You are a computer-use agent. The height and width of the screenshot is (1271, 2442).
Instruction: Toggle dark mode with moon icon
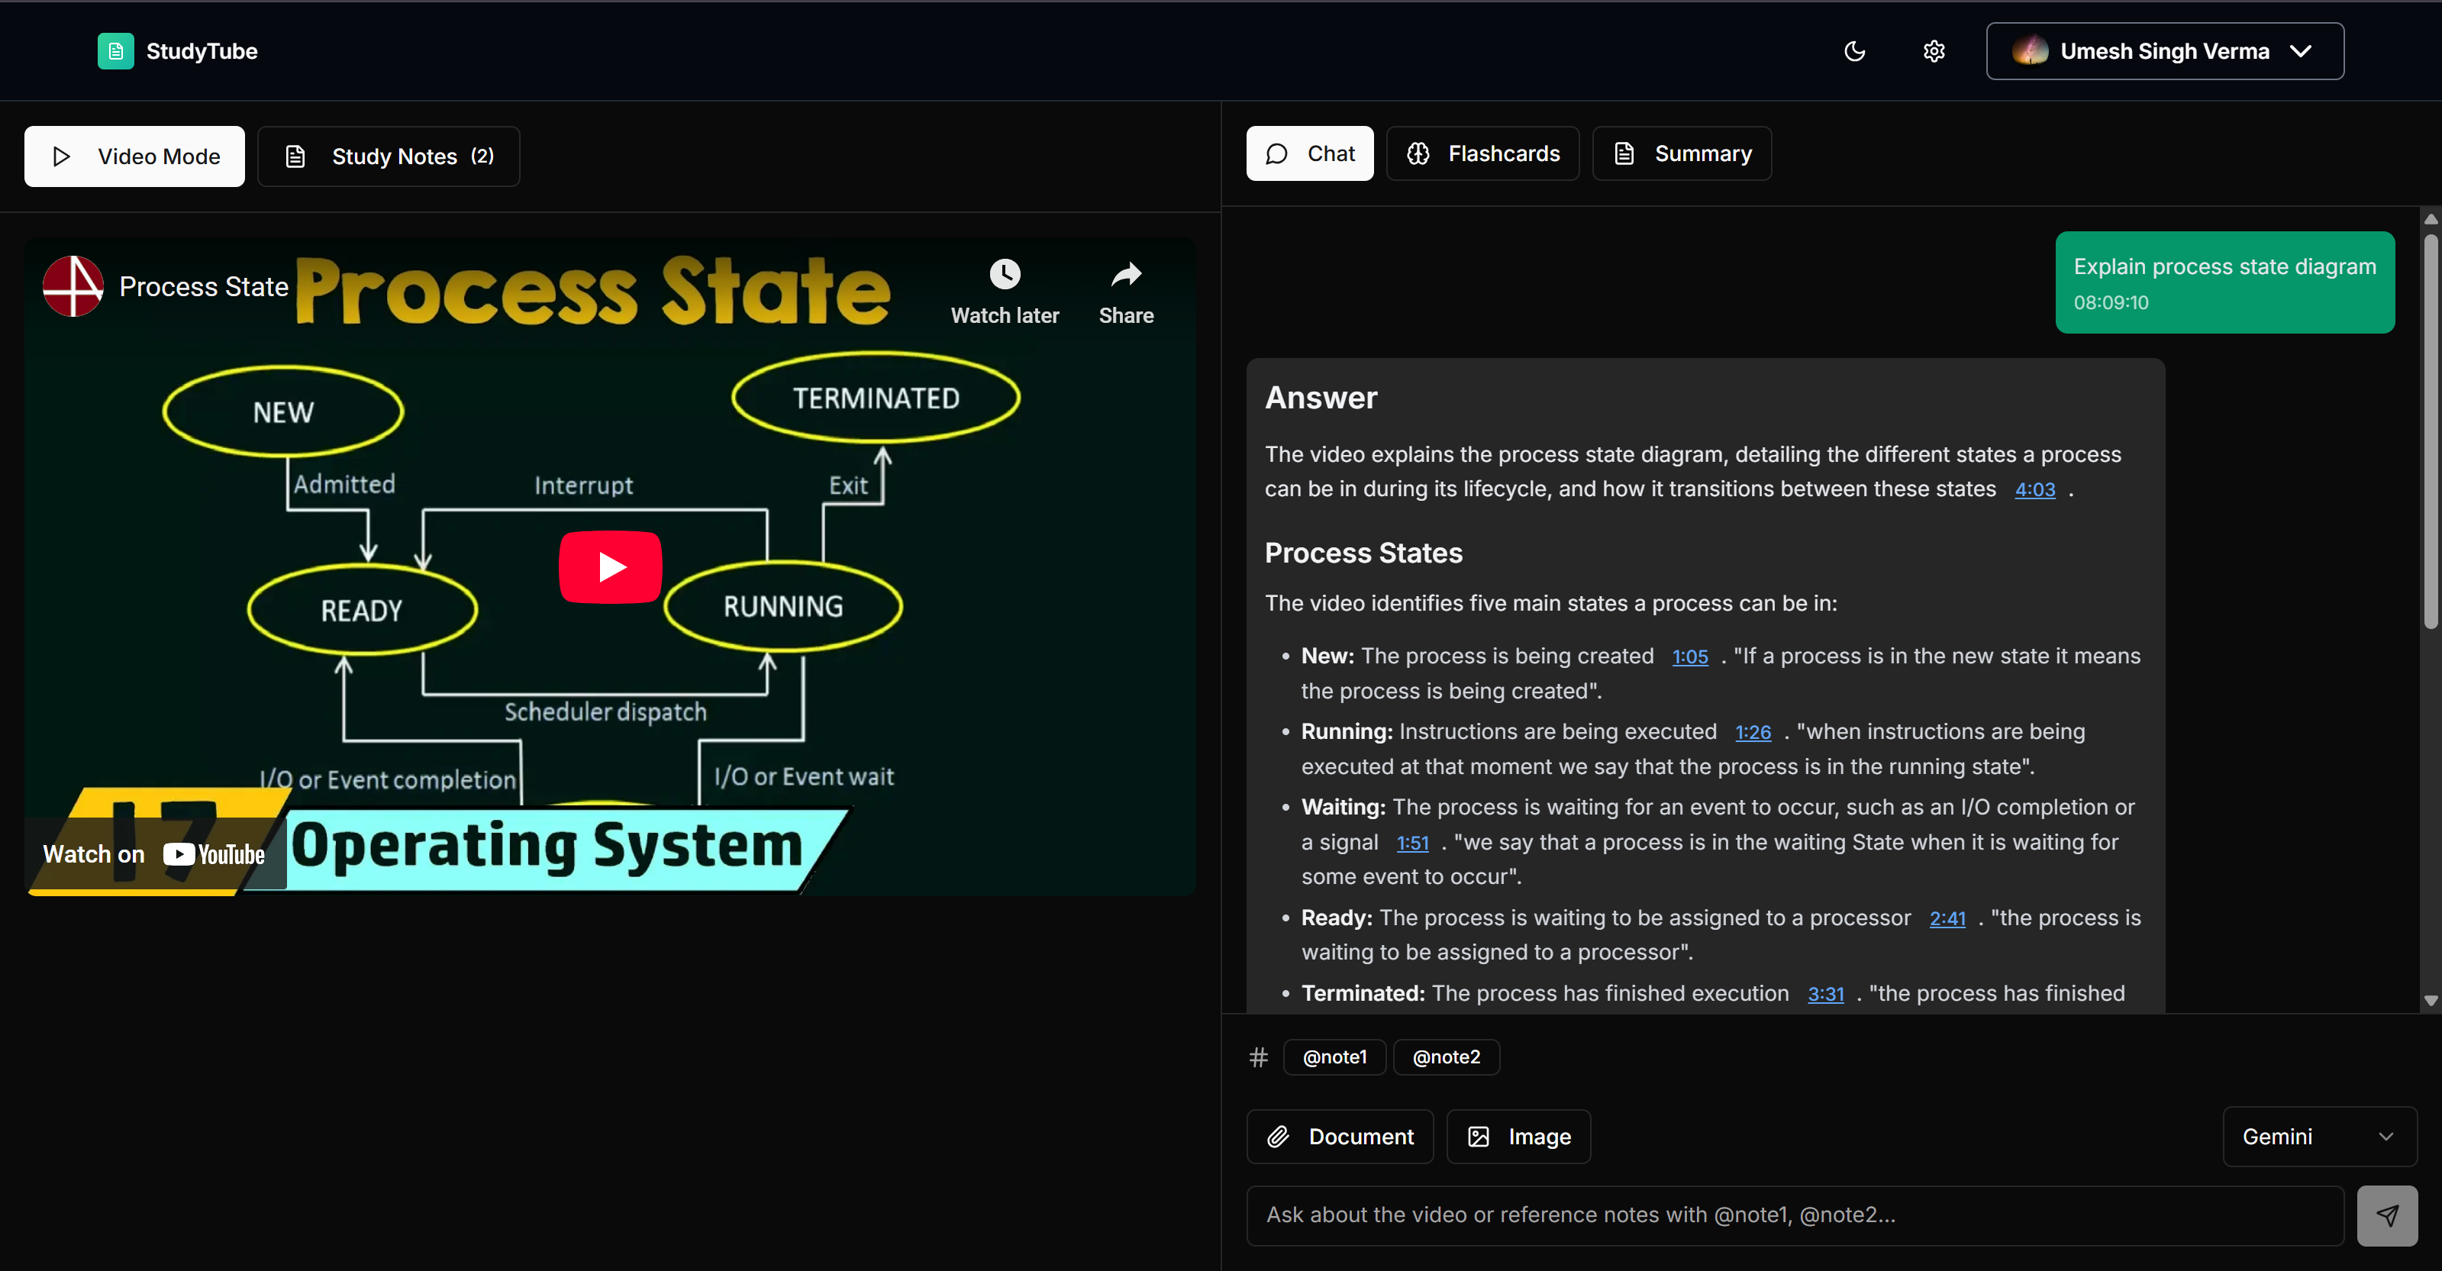click(x=1854, y=51)
